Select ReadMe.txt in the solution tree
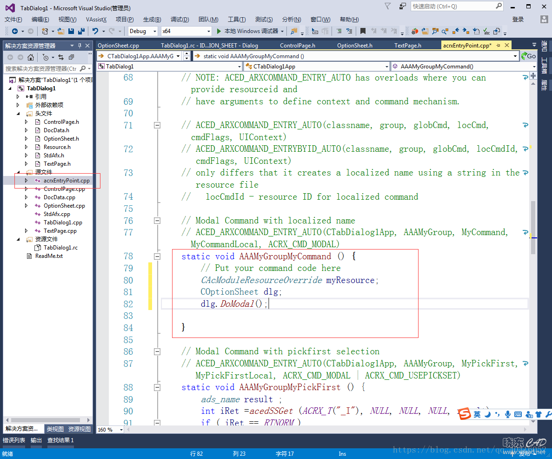 tap(49, 256)
